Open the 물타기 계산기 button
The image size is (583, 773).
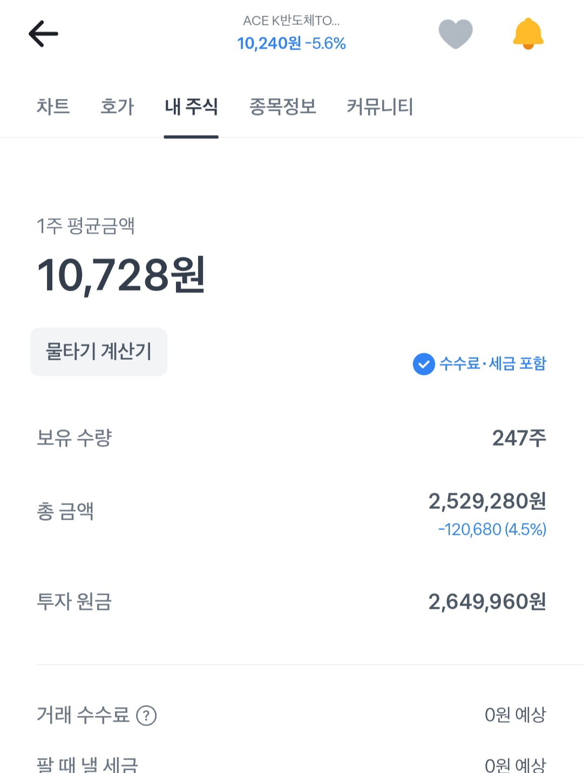pos(99,352)
